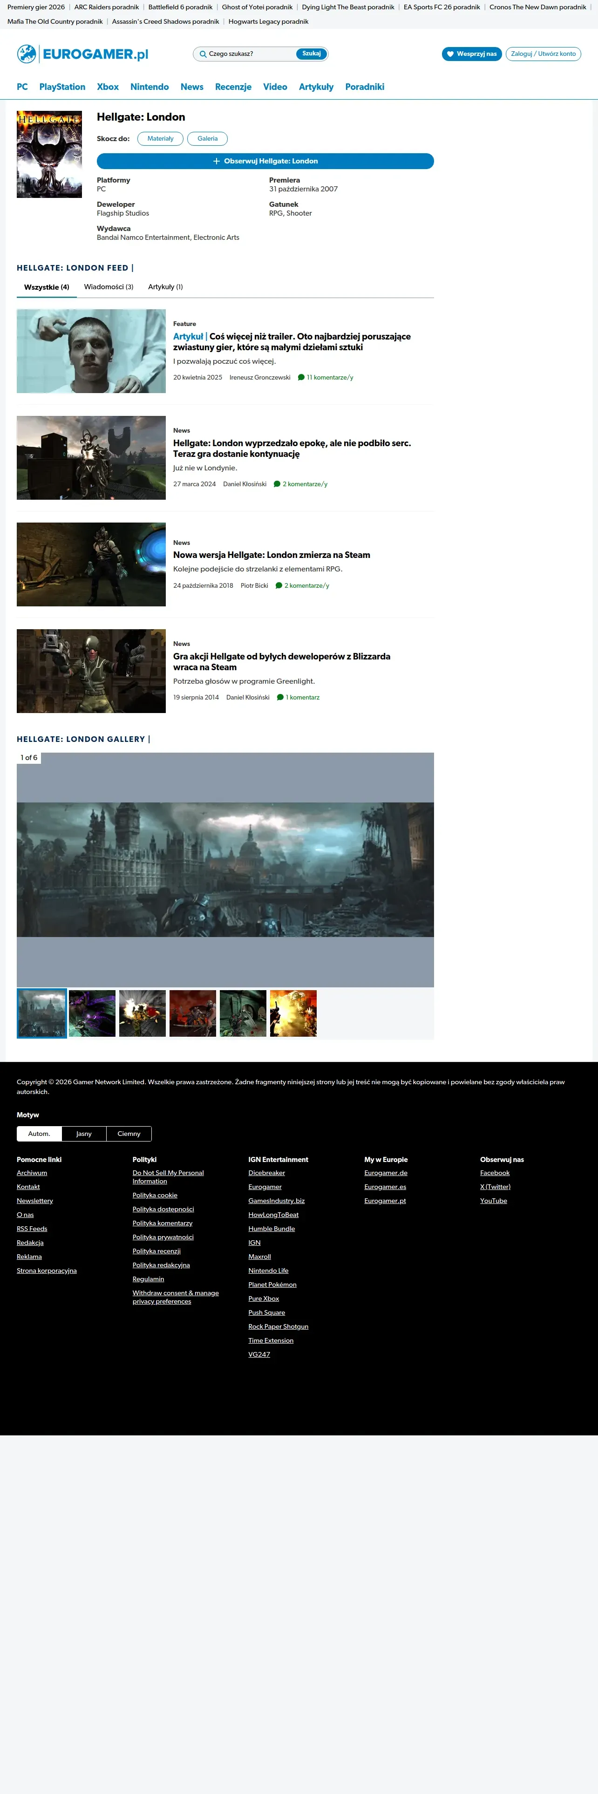
Task: Open news Gra akcji Hellgate wraca na Steam
Action: pyautogui.click(x=282, y=662)
